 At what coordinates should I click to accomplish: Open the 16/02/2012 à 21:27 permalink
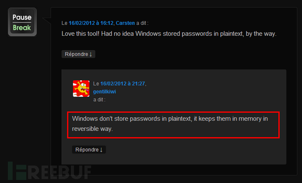click(x=123, y=83)
